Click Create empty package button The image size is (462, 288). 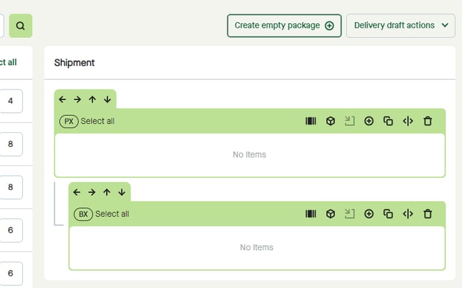click(x=284, y=25)
